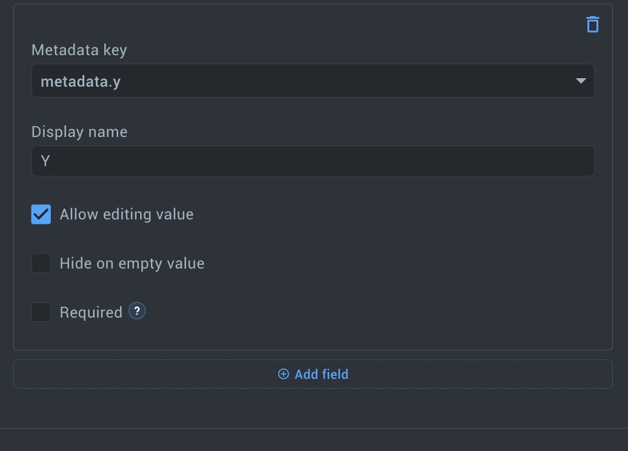The image size is (628, 451).
Task: Open the metadata.y combo box
Action: click(x=313, y=81)
